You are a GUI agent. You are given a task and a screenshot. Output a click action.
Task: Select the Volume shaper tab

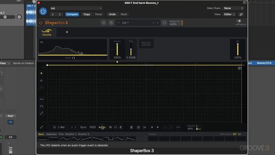(x=47, y=33)
